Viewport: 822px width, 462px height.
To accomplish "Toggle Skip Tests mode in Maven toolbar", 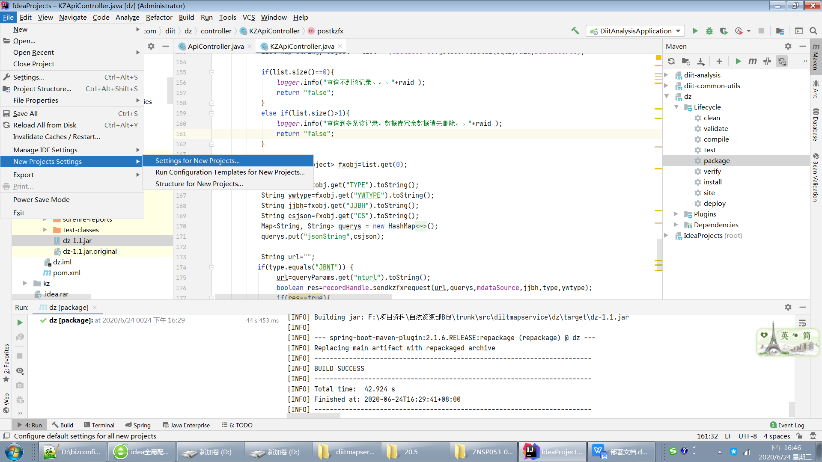I will [767, 62].
